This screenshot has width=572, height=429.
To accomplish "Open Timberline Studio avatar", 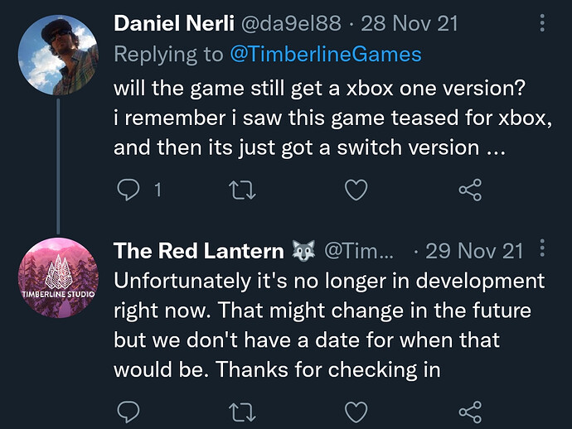I will tap(58, 277).
